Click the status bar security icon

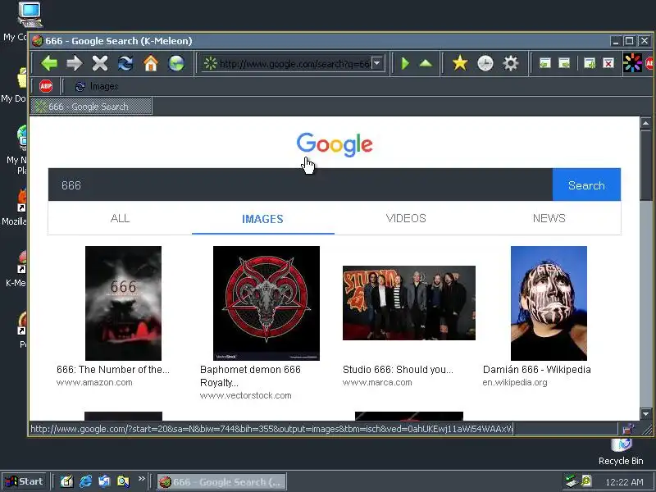(x=628, y=429)
